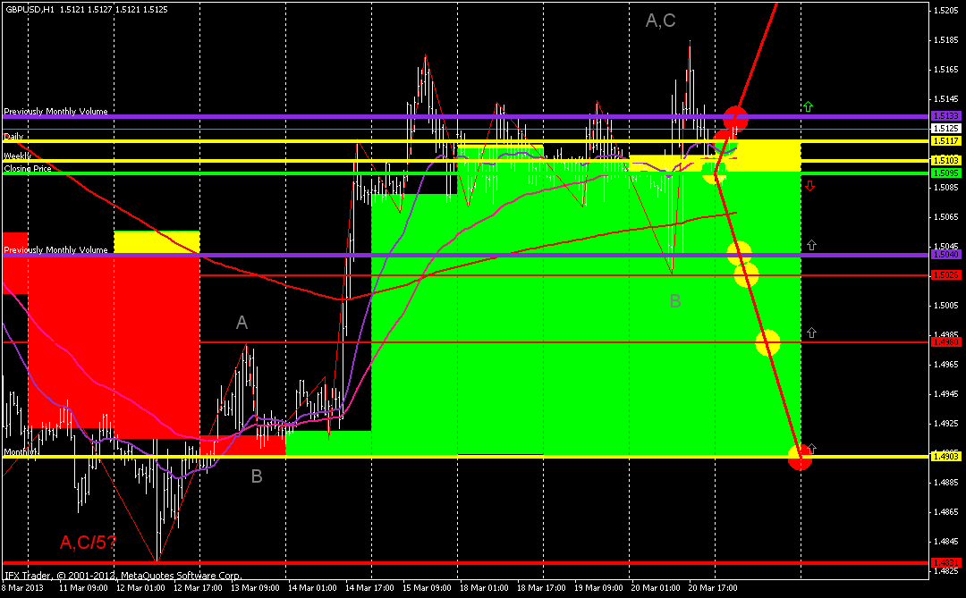Image resolution: width=966 pixels, height=598 pixels.
Task: Click the 1.5185 price scale value
Action: point(945,40)
